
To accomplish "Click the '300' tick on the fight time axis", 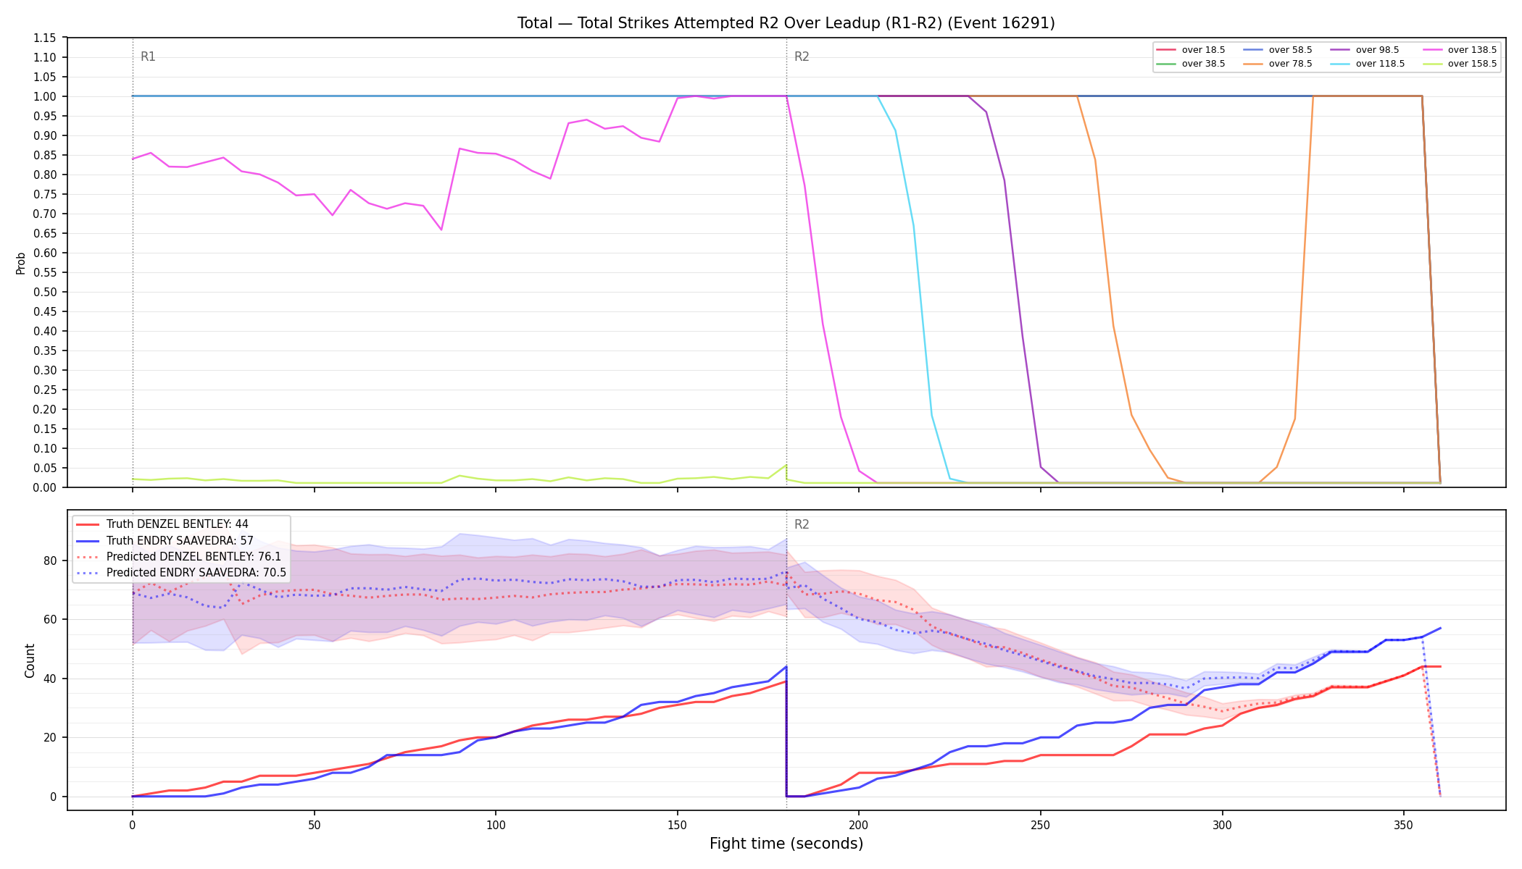I will click(x=1222, y=825).
